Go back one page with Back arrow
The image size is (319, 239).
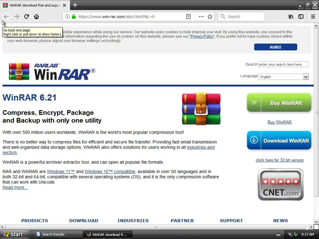pos(6,16)
